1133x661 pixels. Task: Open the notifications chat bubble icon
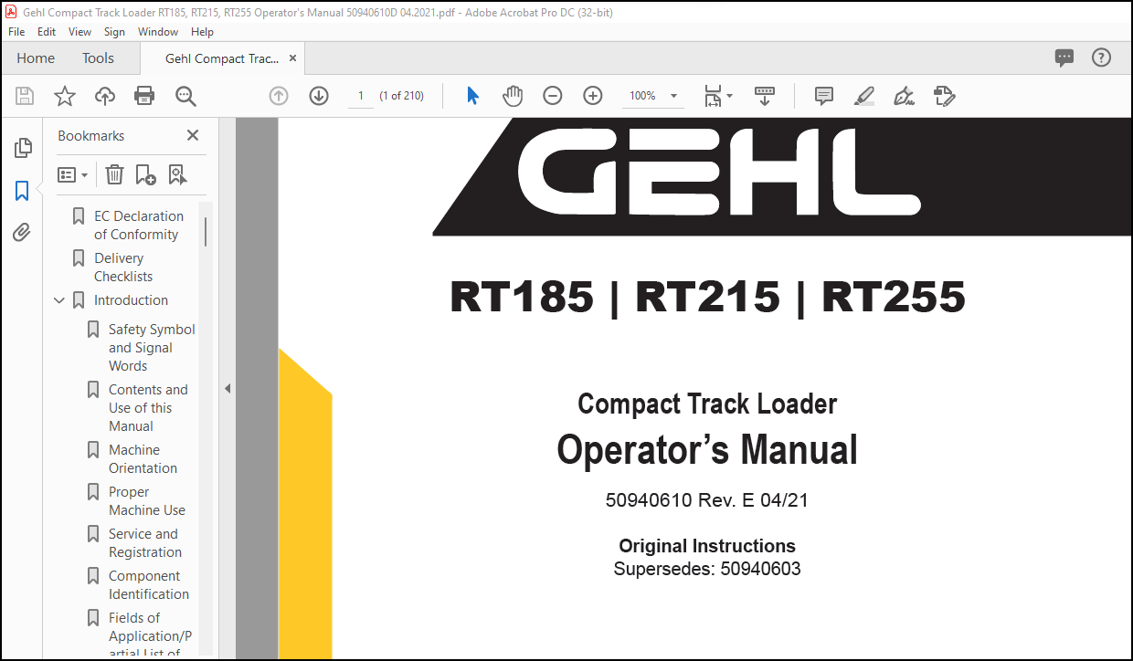coord(1064,58)
